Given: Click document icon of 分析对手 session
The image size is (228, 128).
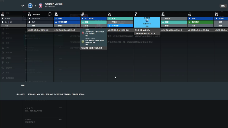Looking at the screenshot, I should pyautogui.click(x=109, y=26).
